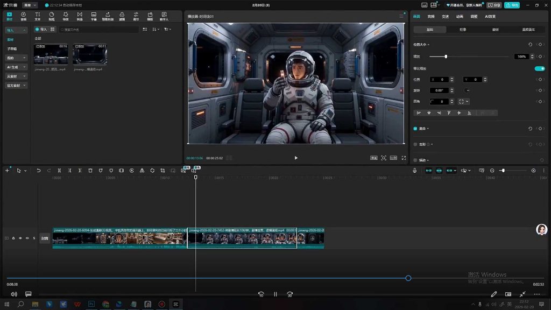This screenshot has width=551, height=310.
Task: Add a keyframe for 缩放 scale
Action: pos(540,56)
